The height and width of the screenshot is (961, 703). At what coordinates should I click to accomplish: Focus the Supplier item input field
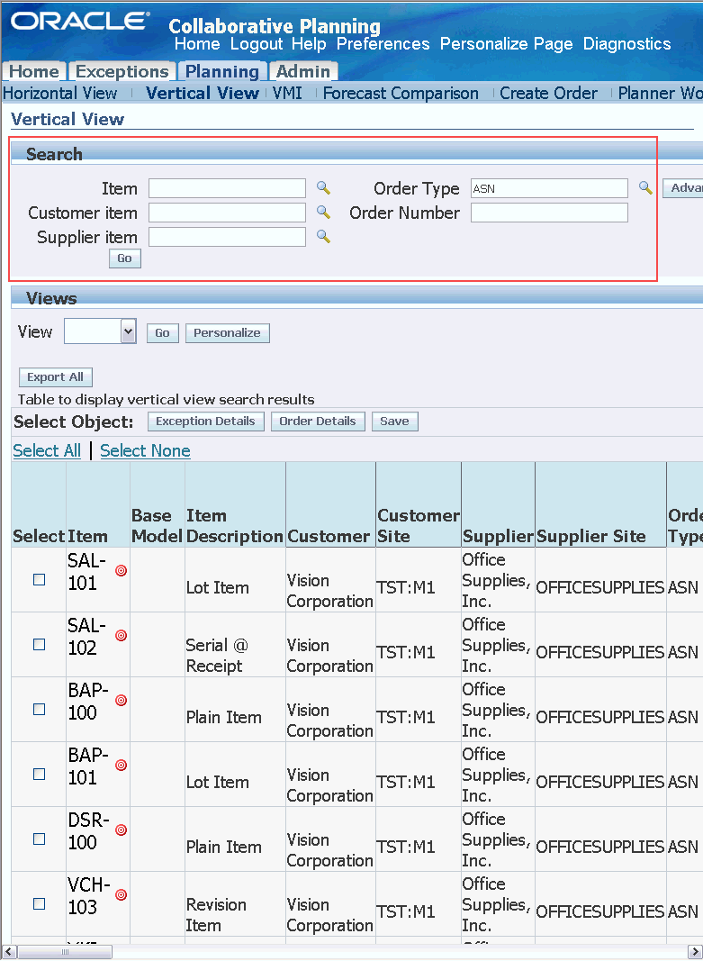tap(227, 237)
